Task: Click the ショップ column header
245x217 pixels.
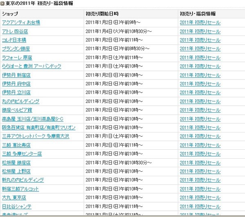Action: click(42, 14)
